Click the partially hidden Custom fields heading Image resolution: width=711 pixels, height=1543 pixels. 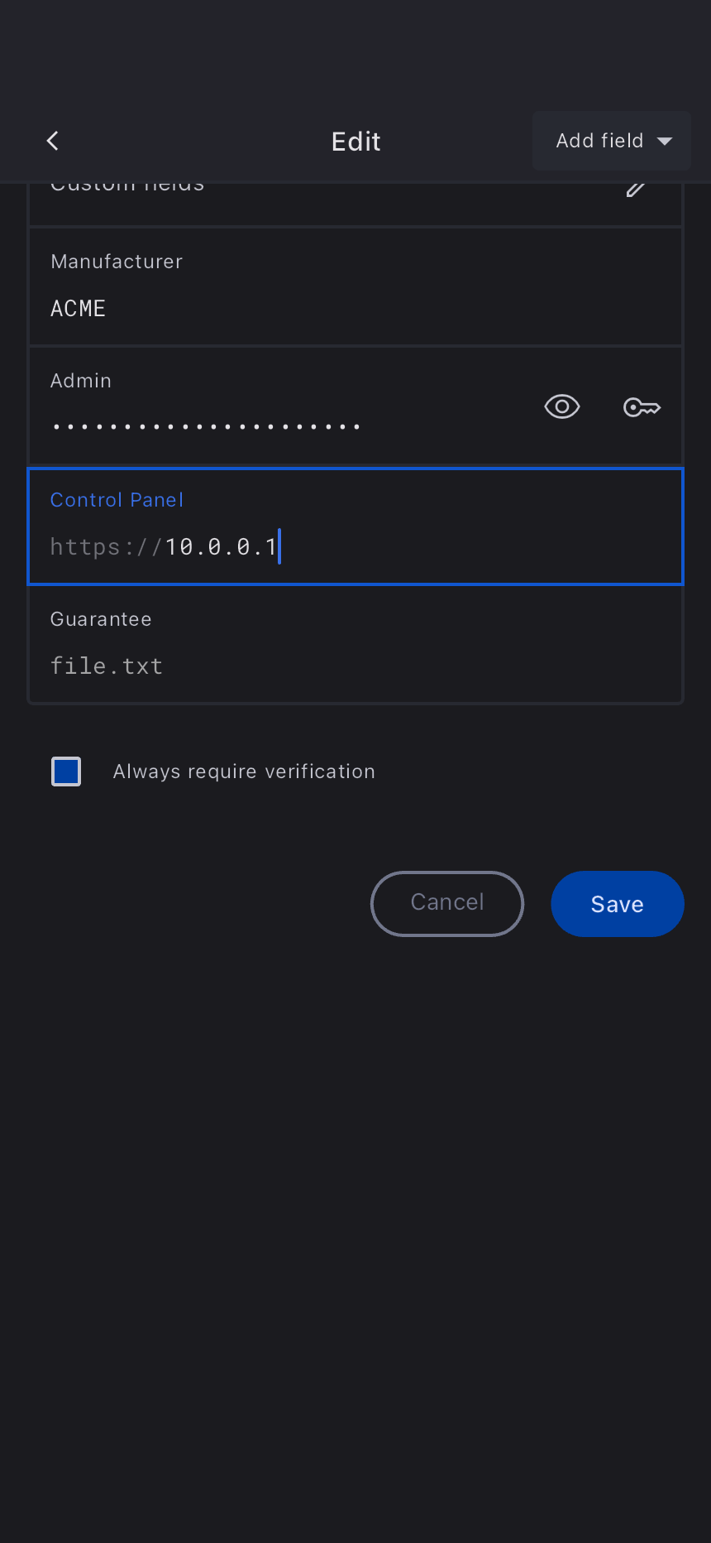pos(127,187)
